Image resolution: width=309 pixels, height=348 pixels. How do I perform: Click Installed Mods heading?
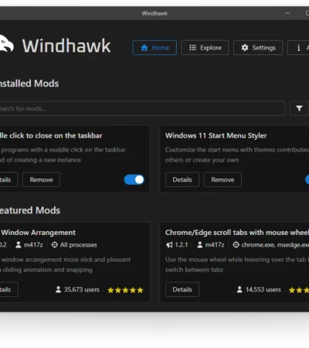pyautogui.click(x=29, y=84)
